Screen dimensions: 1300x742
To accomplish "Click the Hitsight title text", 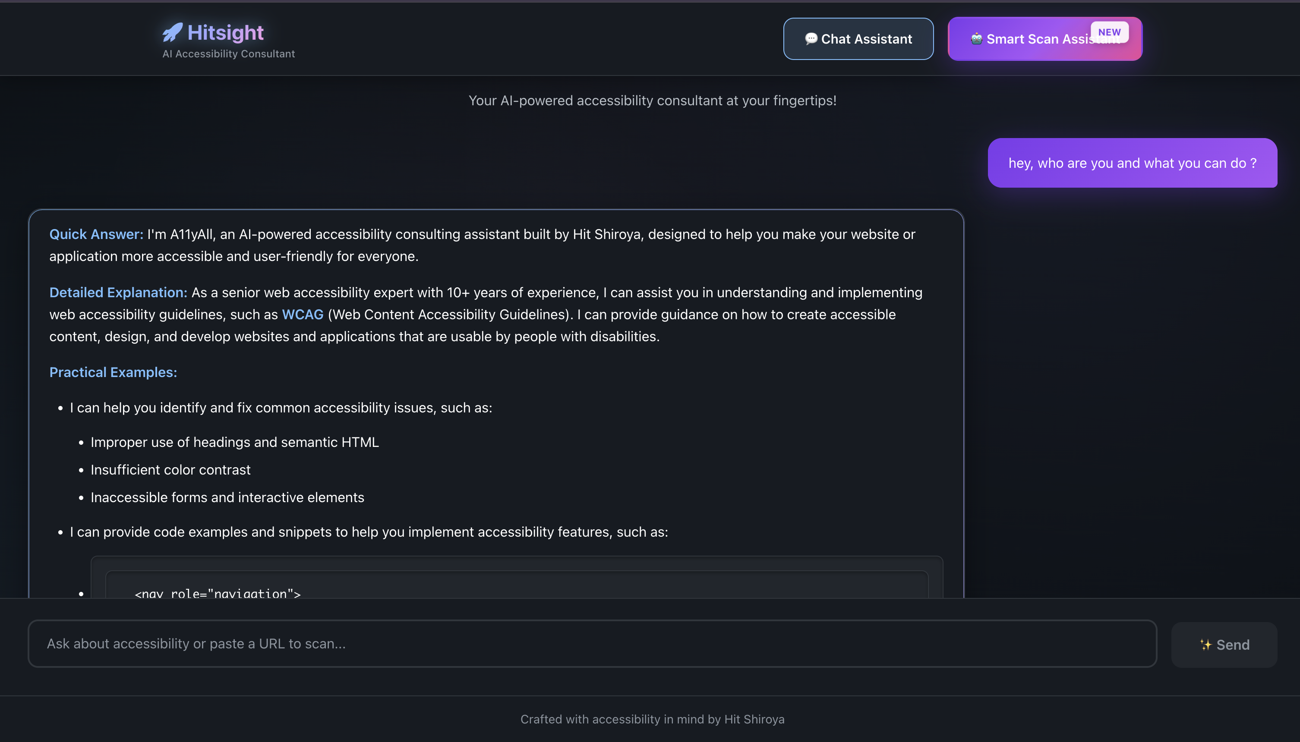I will 225,33.
